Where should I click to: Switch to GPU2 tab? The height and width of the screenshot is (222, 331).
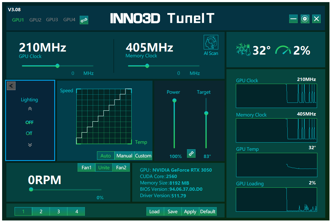(x=35, y=20)
